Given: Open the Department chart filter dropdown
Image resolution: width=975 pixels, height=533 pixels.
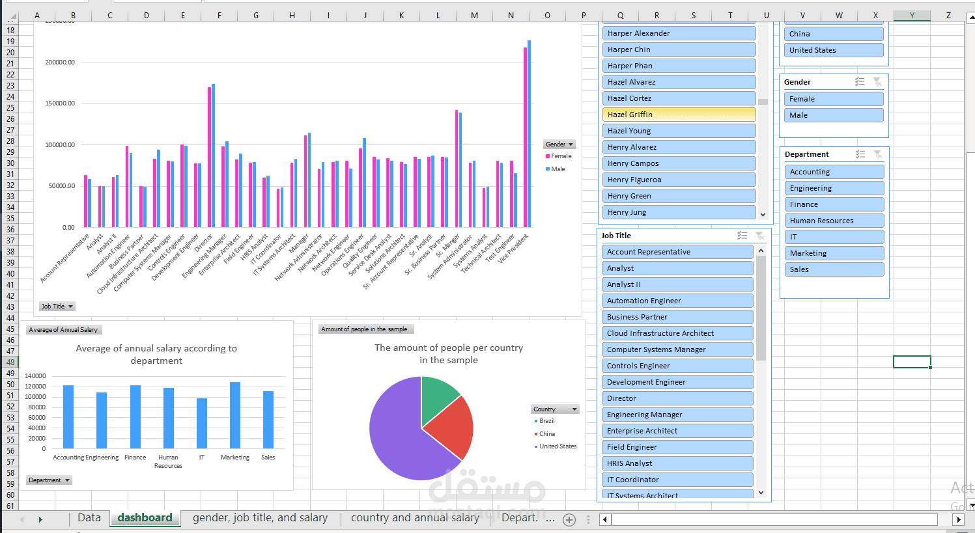Looking at the screenshot, I should tap(49, 480).
